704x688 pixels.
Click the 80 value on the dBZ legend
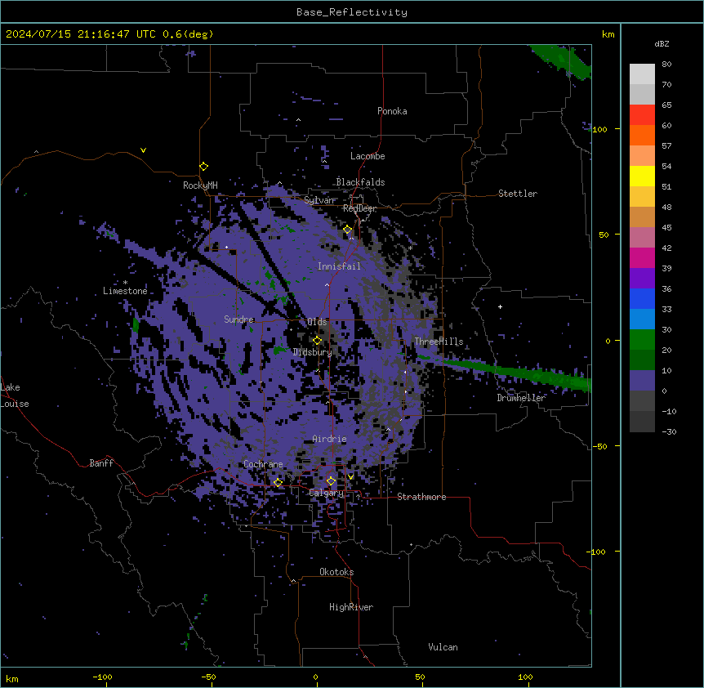pyautogui.click(x=666, y=65)
